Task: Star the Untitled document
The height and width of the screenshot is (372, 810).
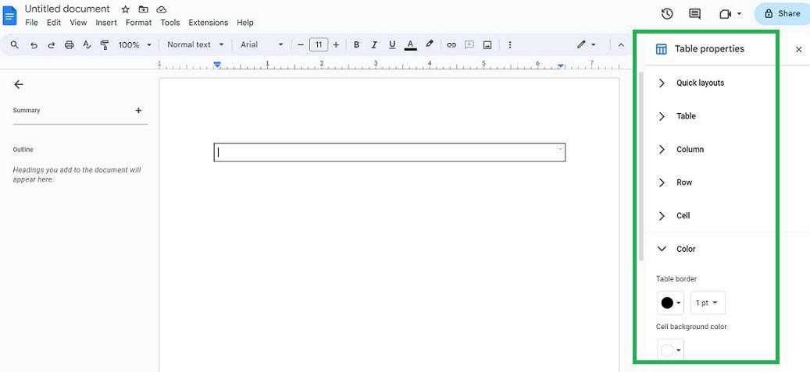Action: point(125,9)
